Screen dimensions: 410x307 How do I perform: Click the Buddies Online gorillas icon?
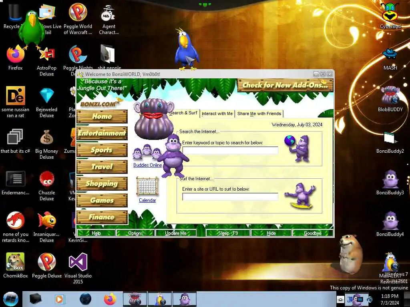coord(147,152)
